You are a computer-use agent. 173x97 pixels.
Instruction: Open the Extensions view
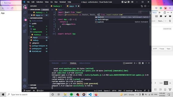(x=25, y=31)
